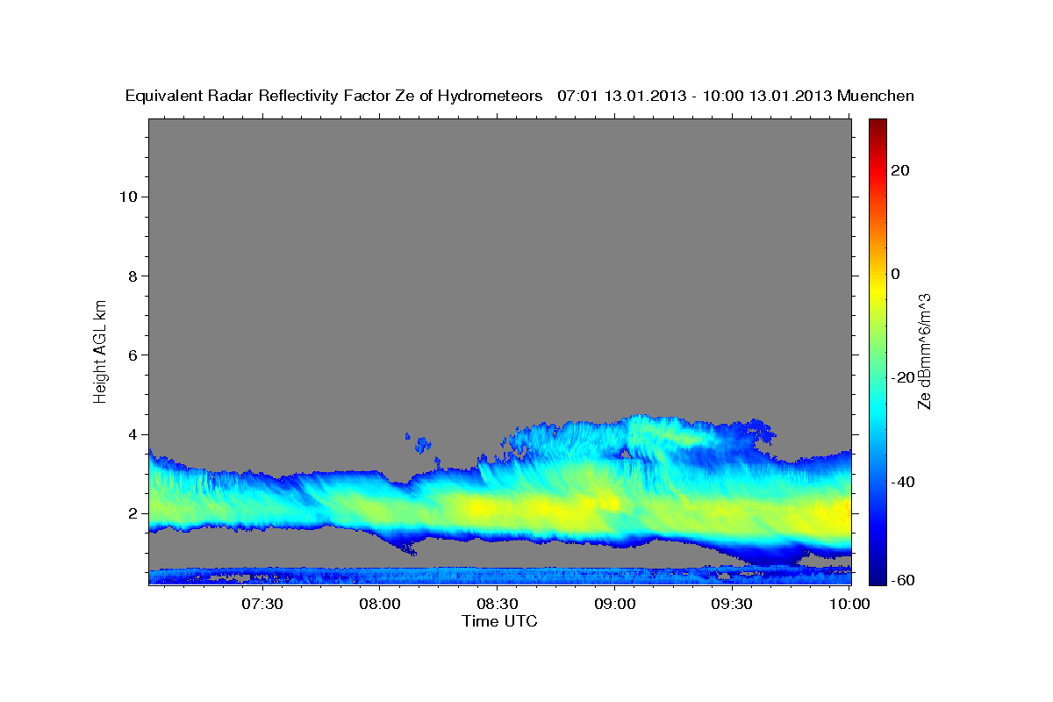Click the colorbar label -60
1053x702 pixels.
pos(903,580)
